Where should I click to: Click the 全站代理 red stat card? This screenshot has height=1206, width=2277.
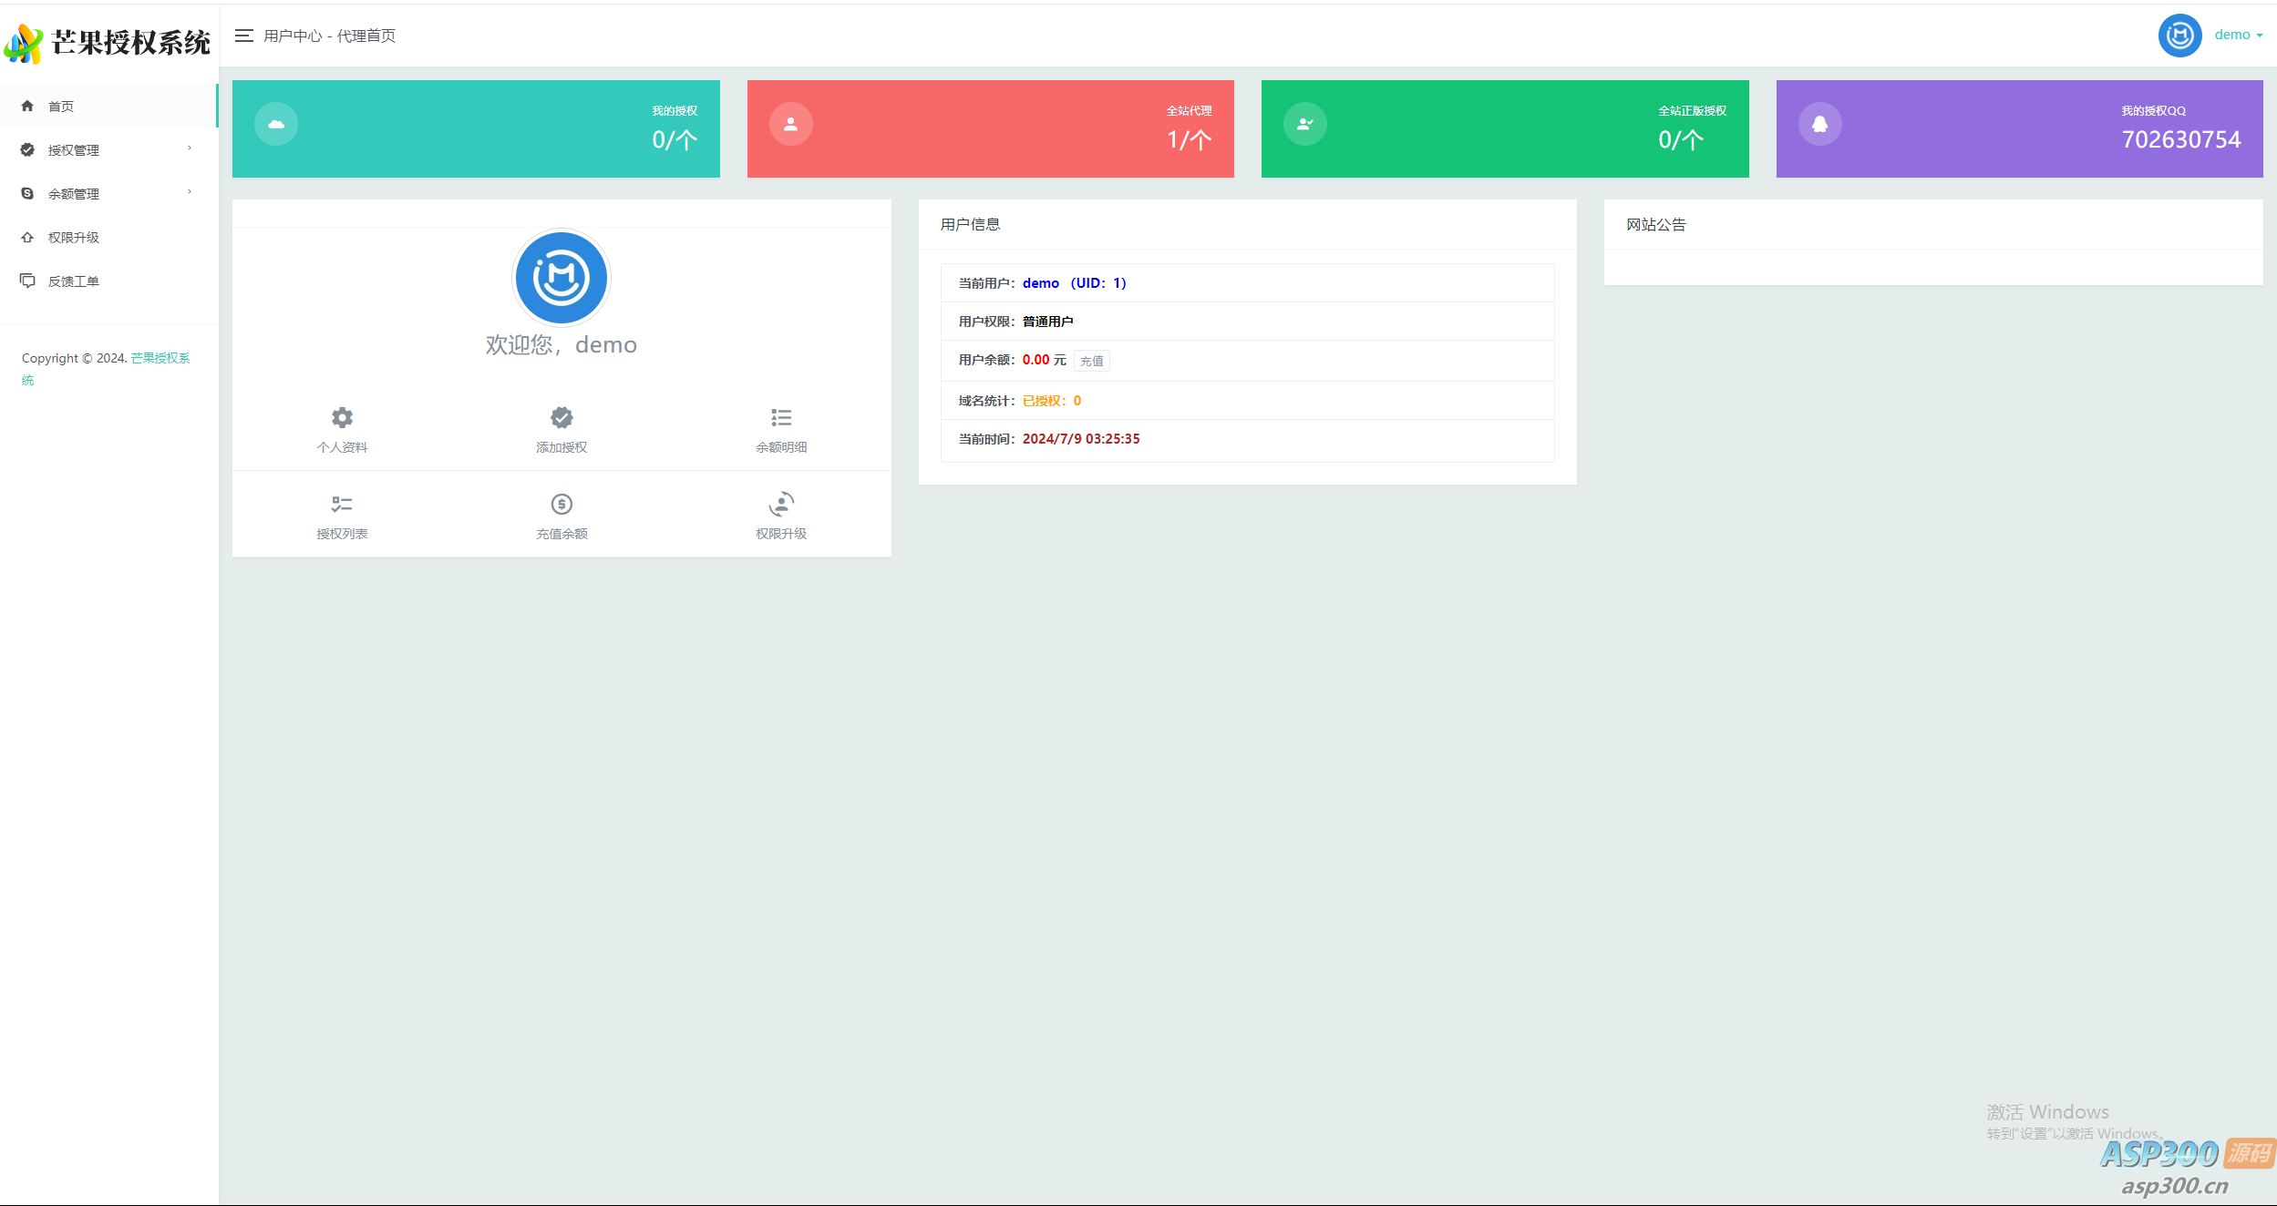point(990,128)
